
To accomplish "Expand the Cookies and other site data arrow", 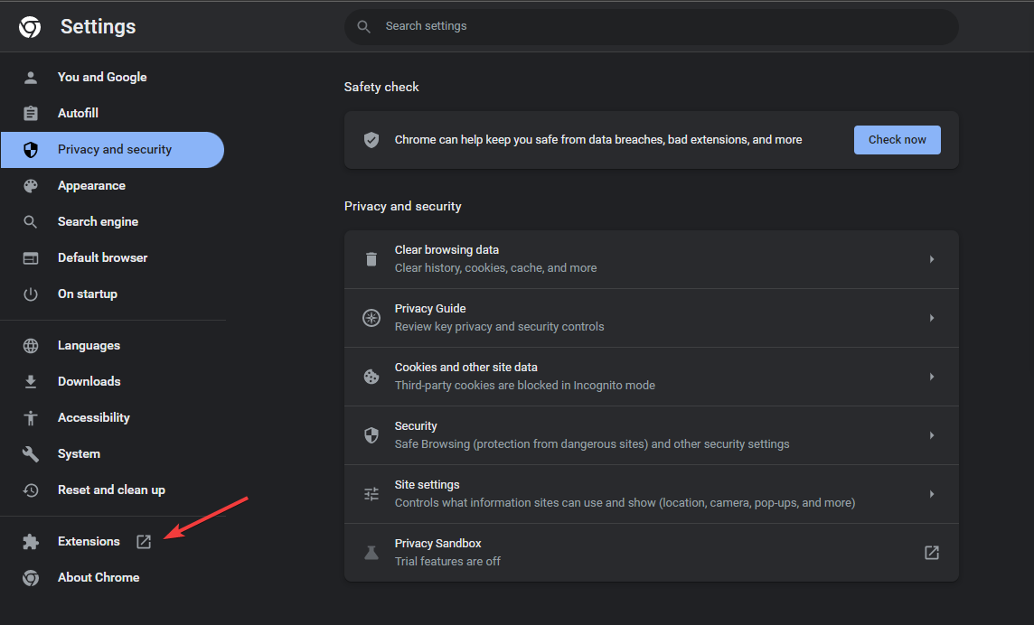I will pyautogui.click(x=932, y=377).
